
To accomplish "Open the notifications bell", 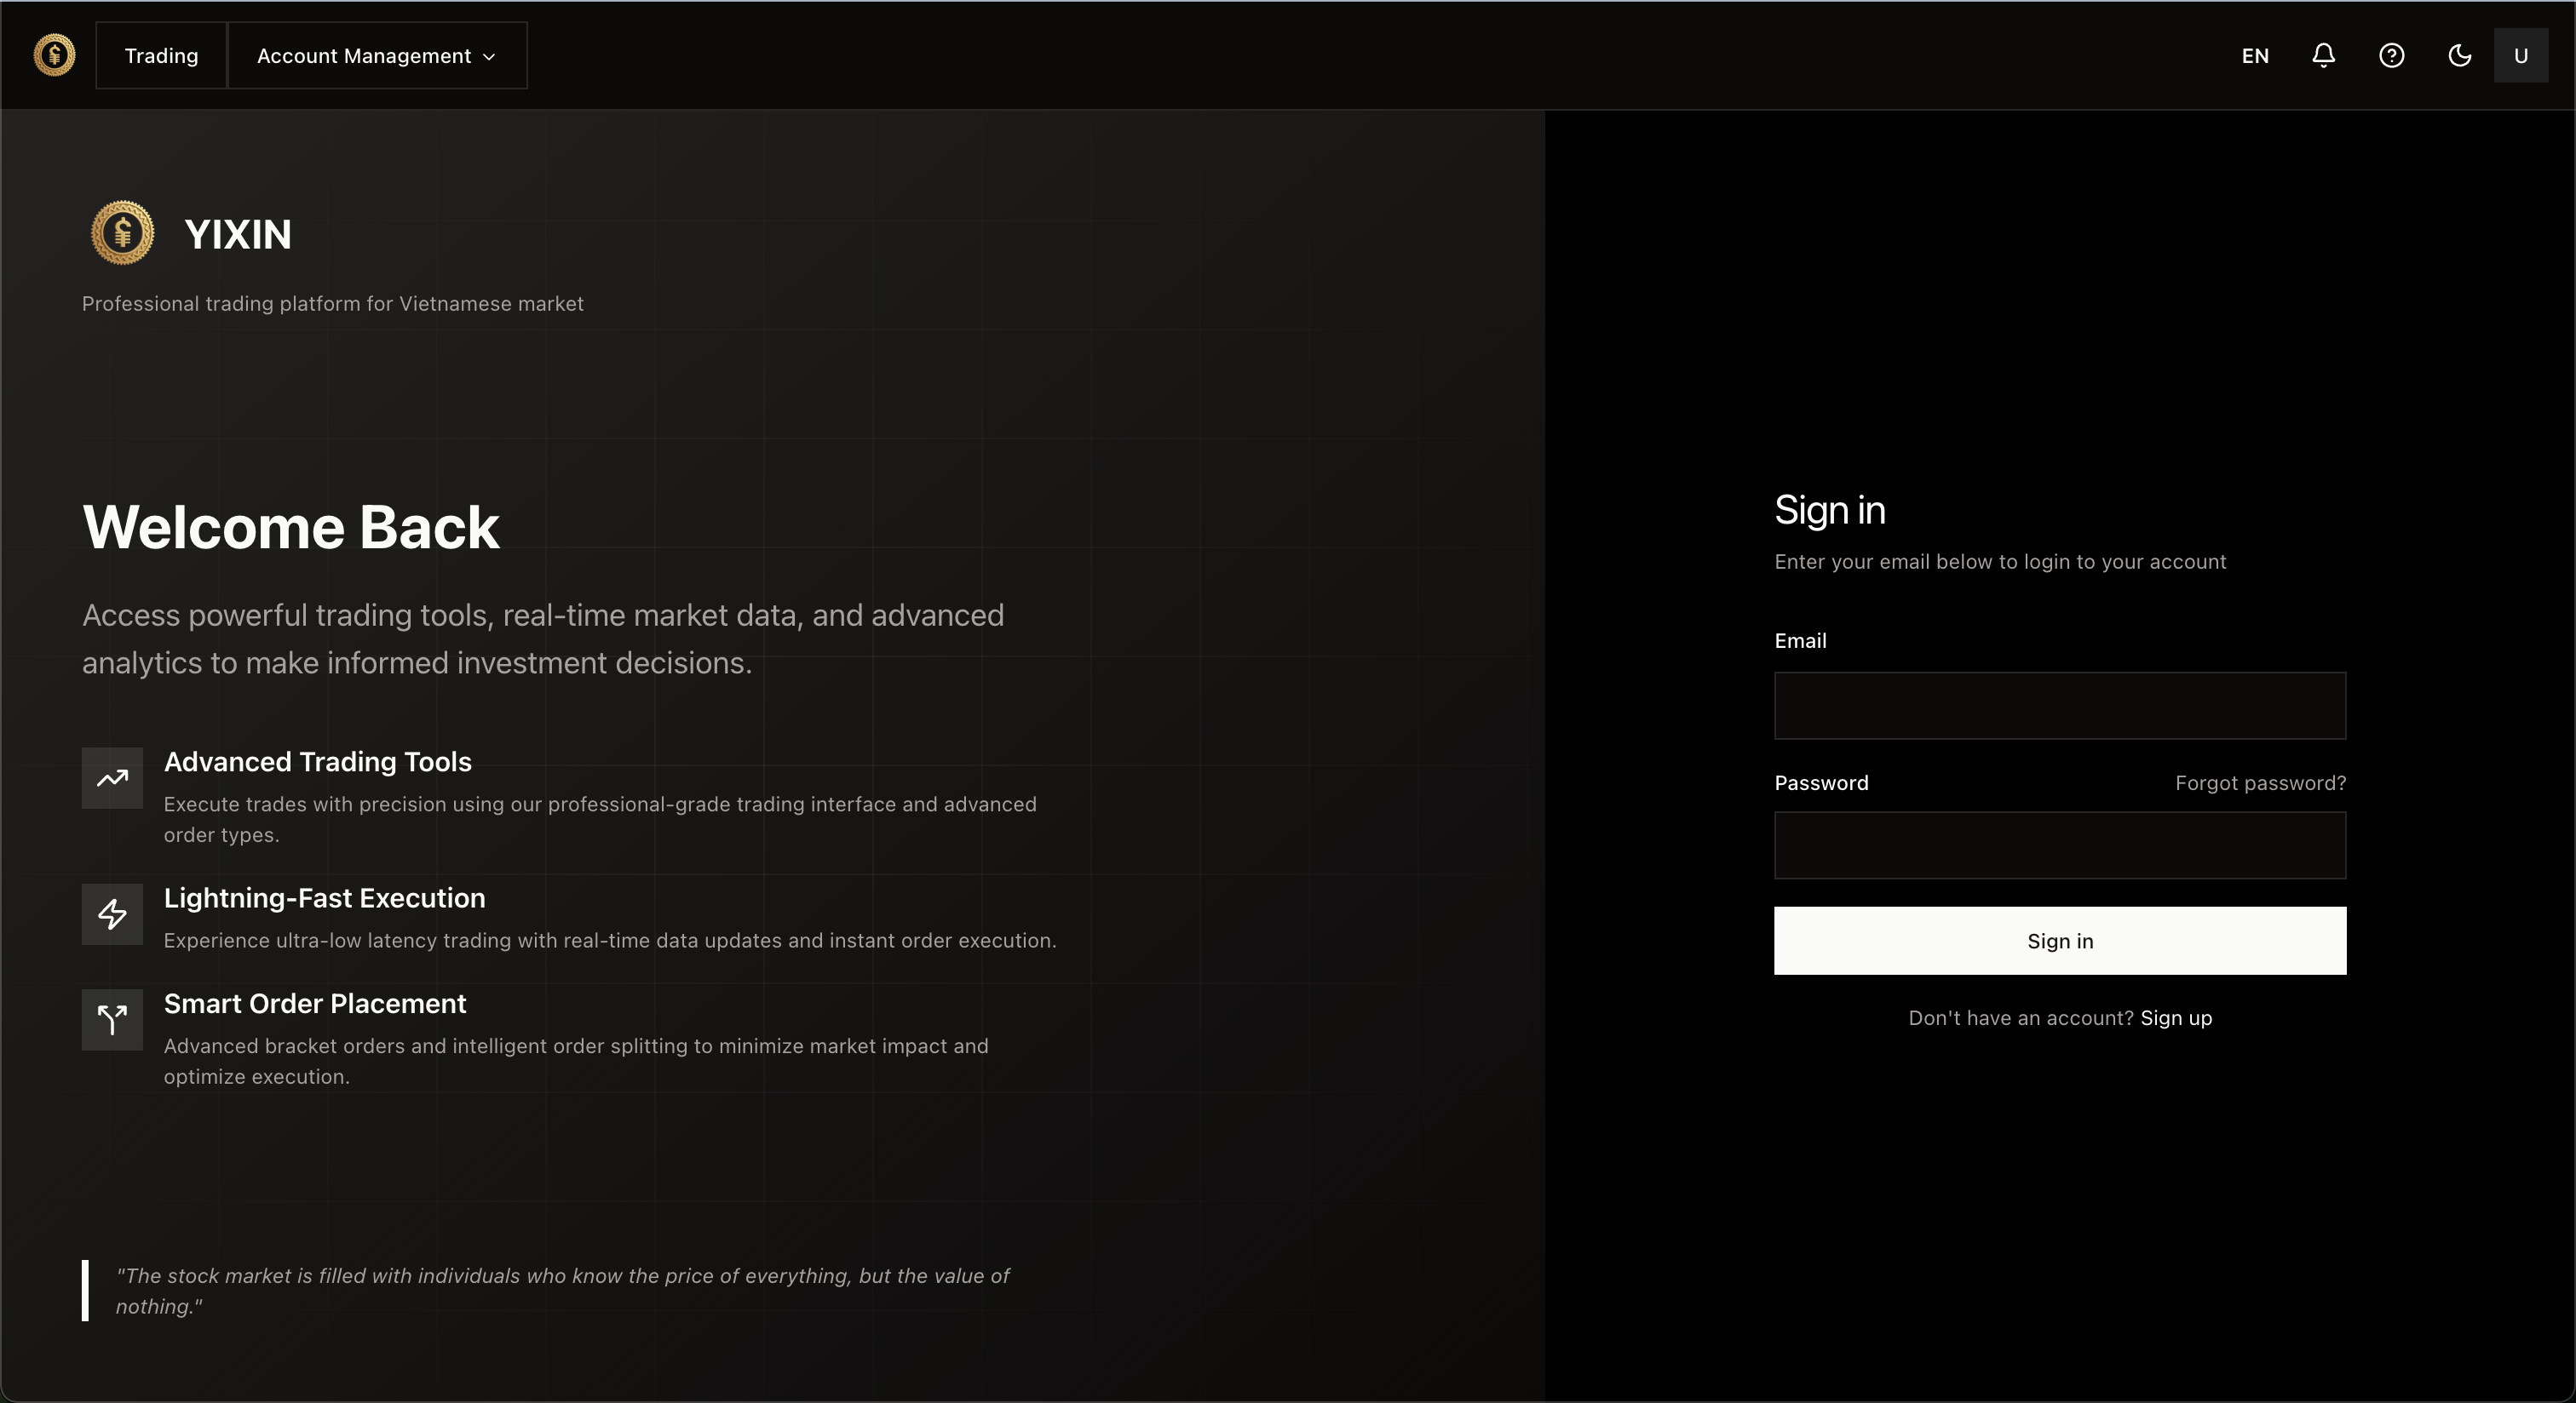I will [2323, 55].
